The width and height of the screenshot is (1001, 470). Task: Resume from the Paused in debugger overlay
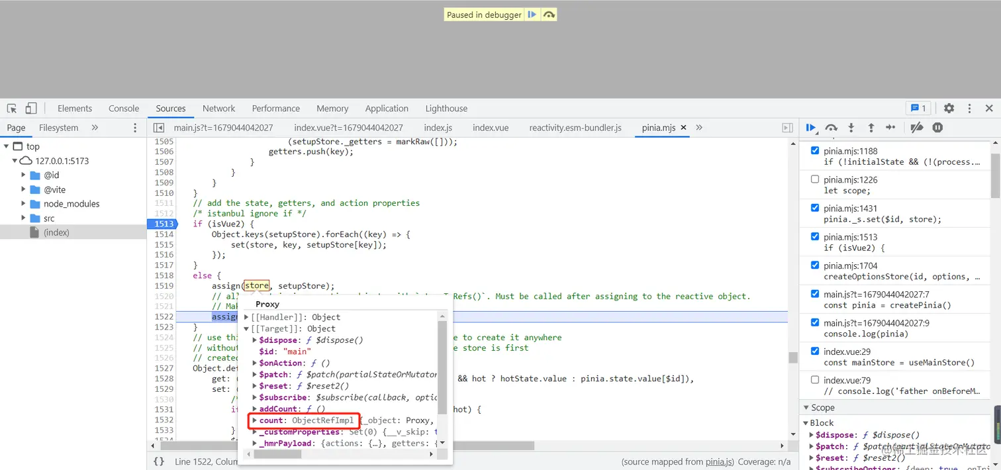point(532,15)
